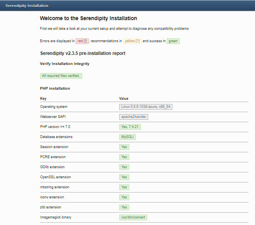Click the Yes badge for iconv extension

[x=124, y=197]
